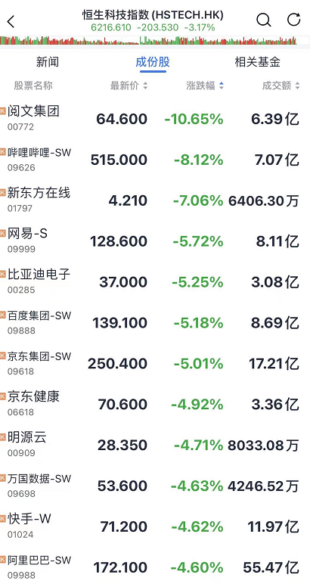Switch to the 相关基金 tab
Image resolution: width=310 pixels, height=584 pixels.
pos(258,62)
